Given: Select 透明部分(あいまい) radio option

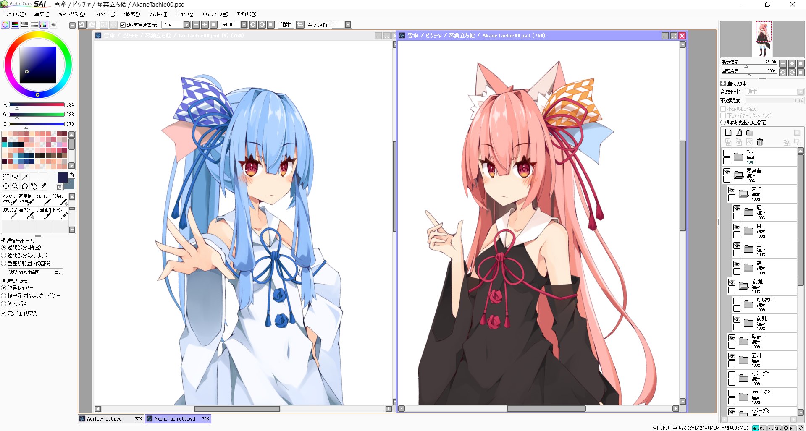Looking at the screenshot, I should coord(4,255).
